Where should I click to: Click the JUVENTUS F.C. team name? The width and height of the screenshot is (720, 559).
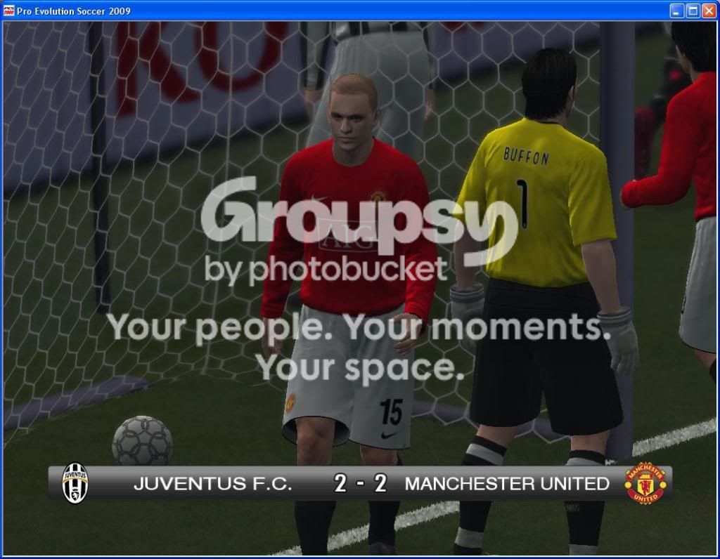(212, 484)
